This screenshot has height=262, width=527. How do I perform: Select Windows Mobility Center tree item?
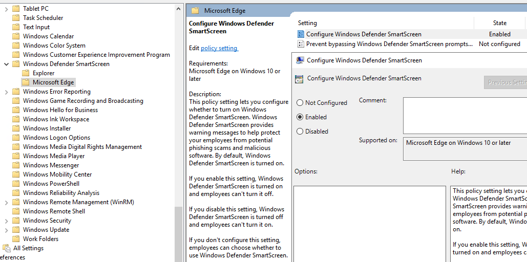[57, 174]
